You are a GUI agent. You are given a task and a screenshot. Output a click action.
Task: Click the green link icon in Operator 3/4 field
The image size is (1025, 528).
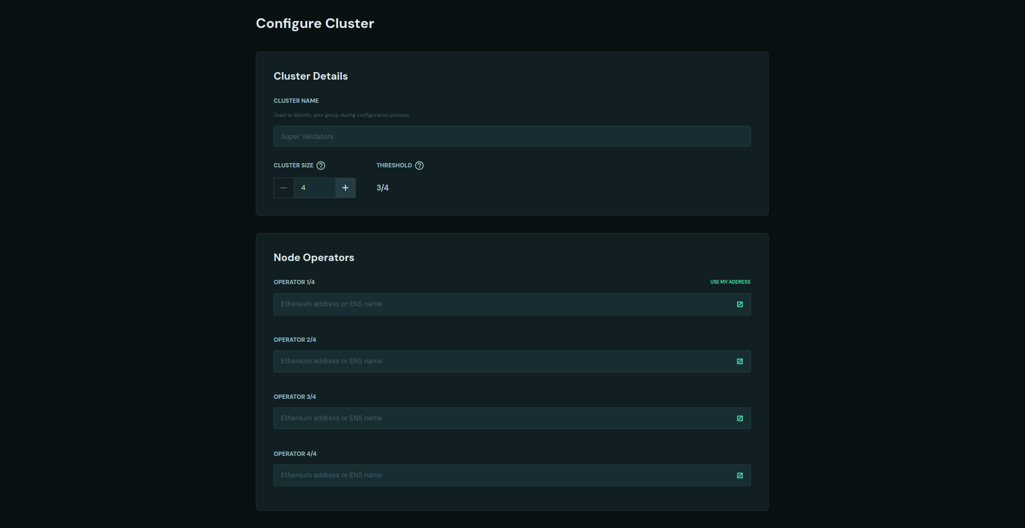click(x=740, y=418)
